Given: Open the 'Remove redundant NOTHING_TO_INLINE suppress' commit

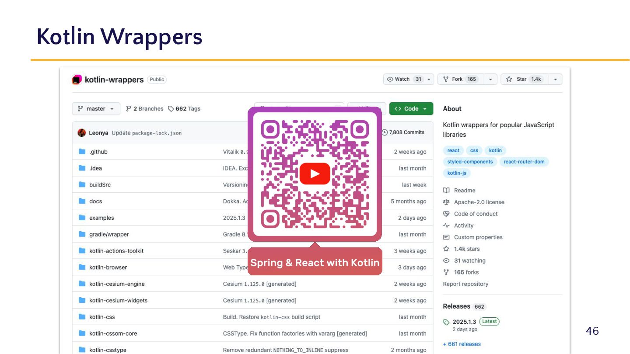Looking at the screenshot, I should click(x=286, y=350).
